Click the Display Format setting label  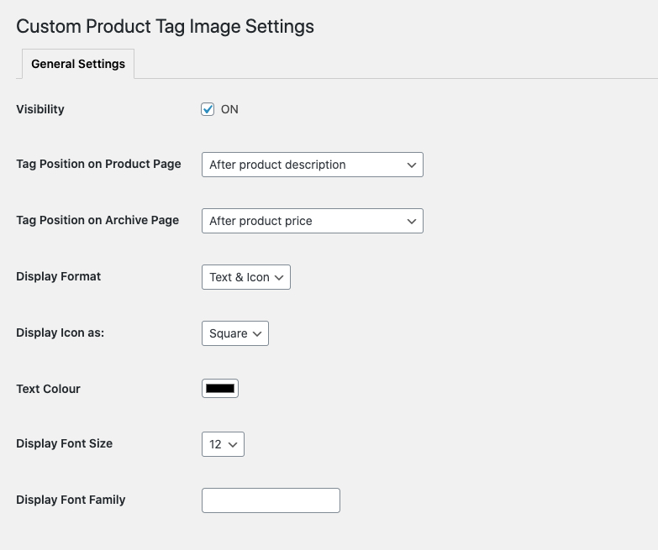(x=58, y=276)
